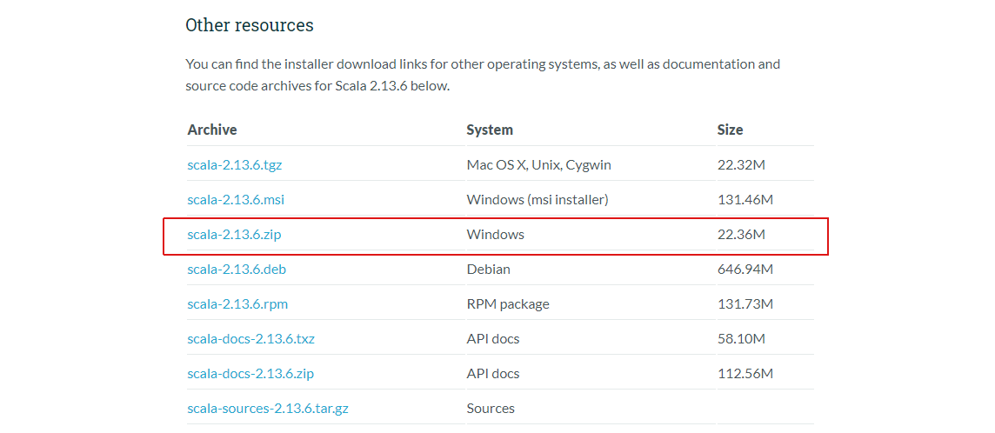Click the 646.94M size value
The width and height of the screenshot is (995, 433).
[745, 269]
